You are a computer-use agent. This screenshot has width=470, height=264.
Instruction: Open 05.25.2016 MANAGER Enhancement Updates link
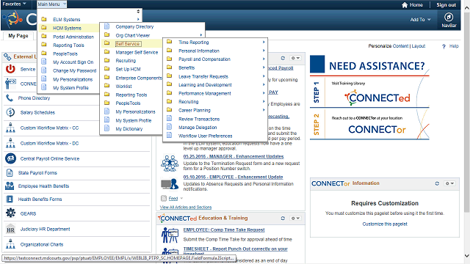[x=234, y=156]
